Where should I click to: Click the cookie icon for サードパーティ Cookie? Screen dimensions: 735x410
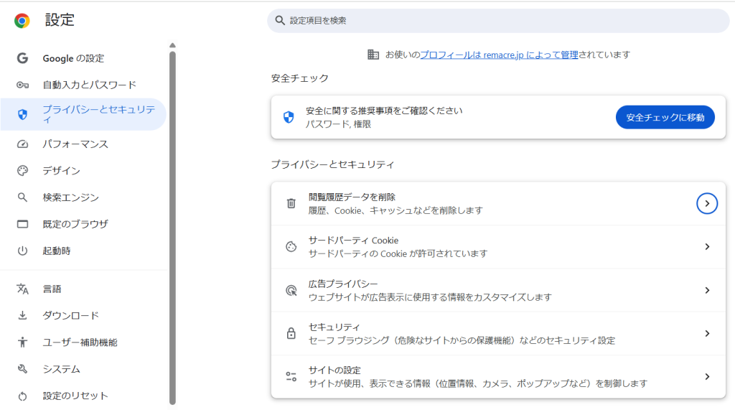point(291,247)
